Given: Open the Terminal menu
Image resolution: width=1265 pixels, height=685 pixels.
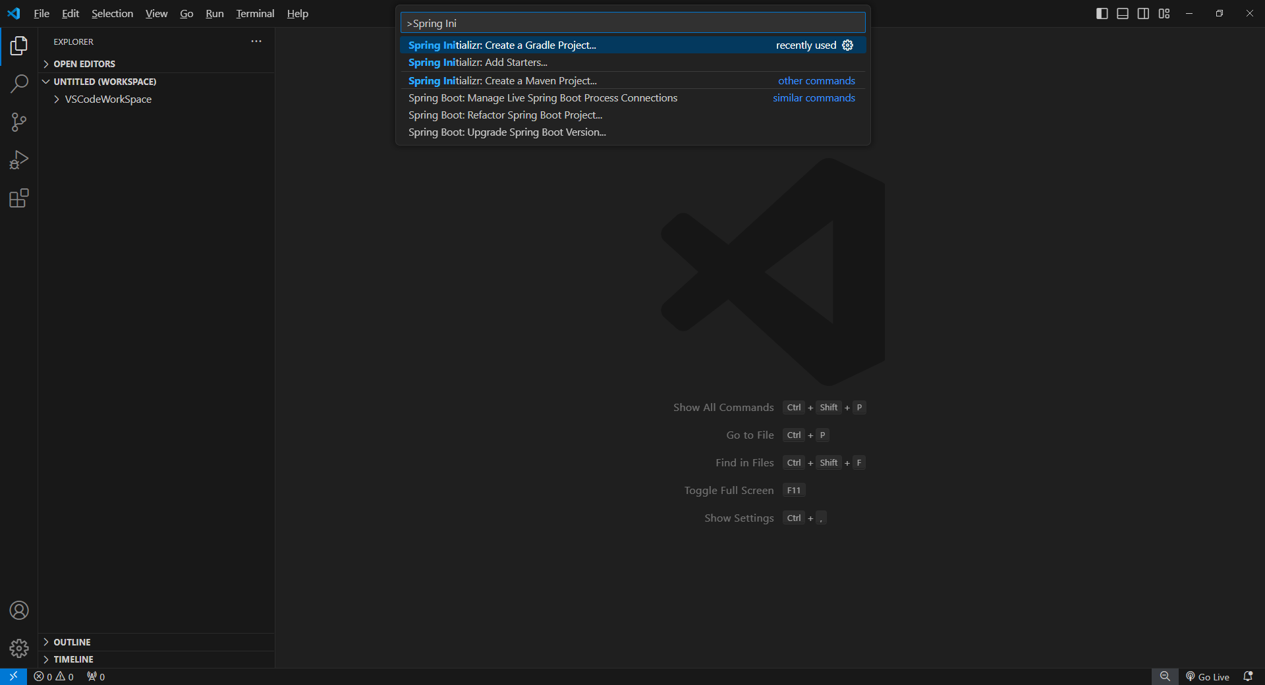Looking at the screenshot, I should point(254,13).
